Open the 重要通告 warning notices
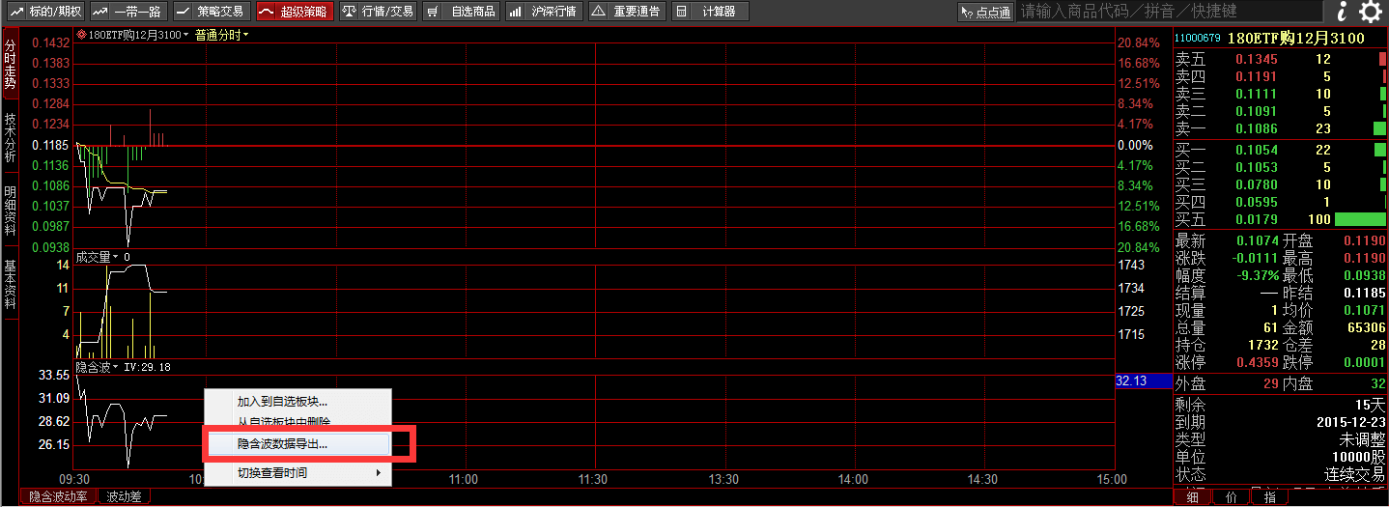This screenshot has height=507, width=1389. (x=627, y=12)
